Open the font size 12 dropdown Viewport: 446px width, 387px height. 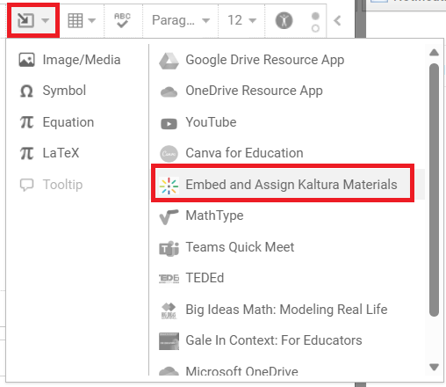click(x=241, y=20)
